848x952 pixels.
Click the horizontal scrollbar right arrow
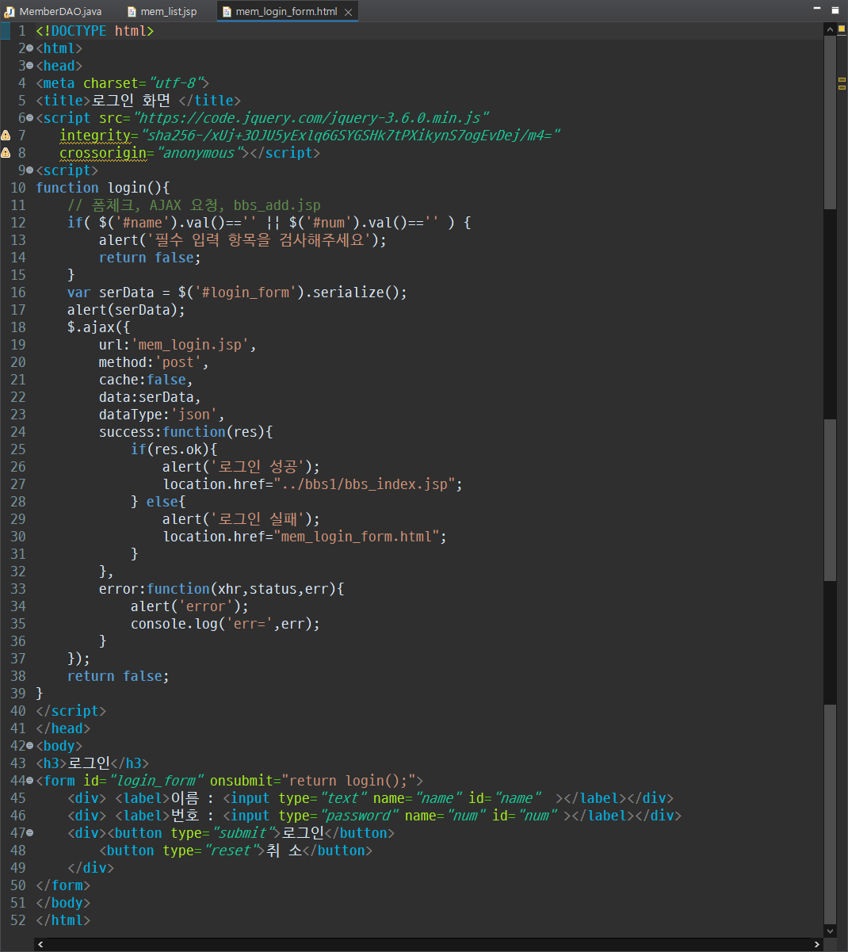pyautogui.click(x=817, y=945)
